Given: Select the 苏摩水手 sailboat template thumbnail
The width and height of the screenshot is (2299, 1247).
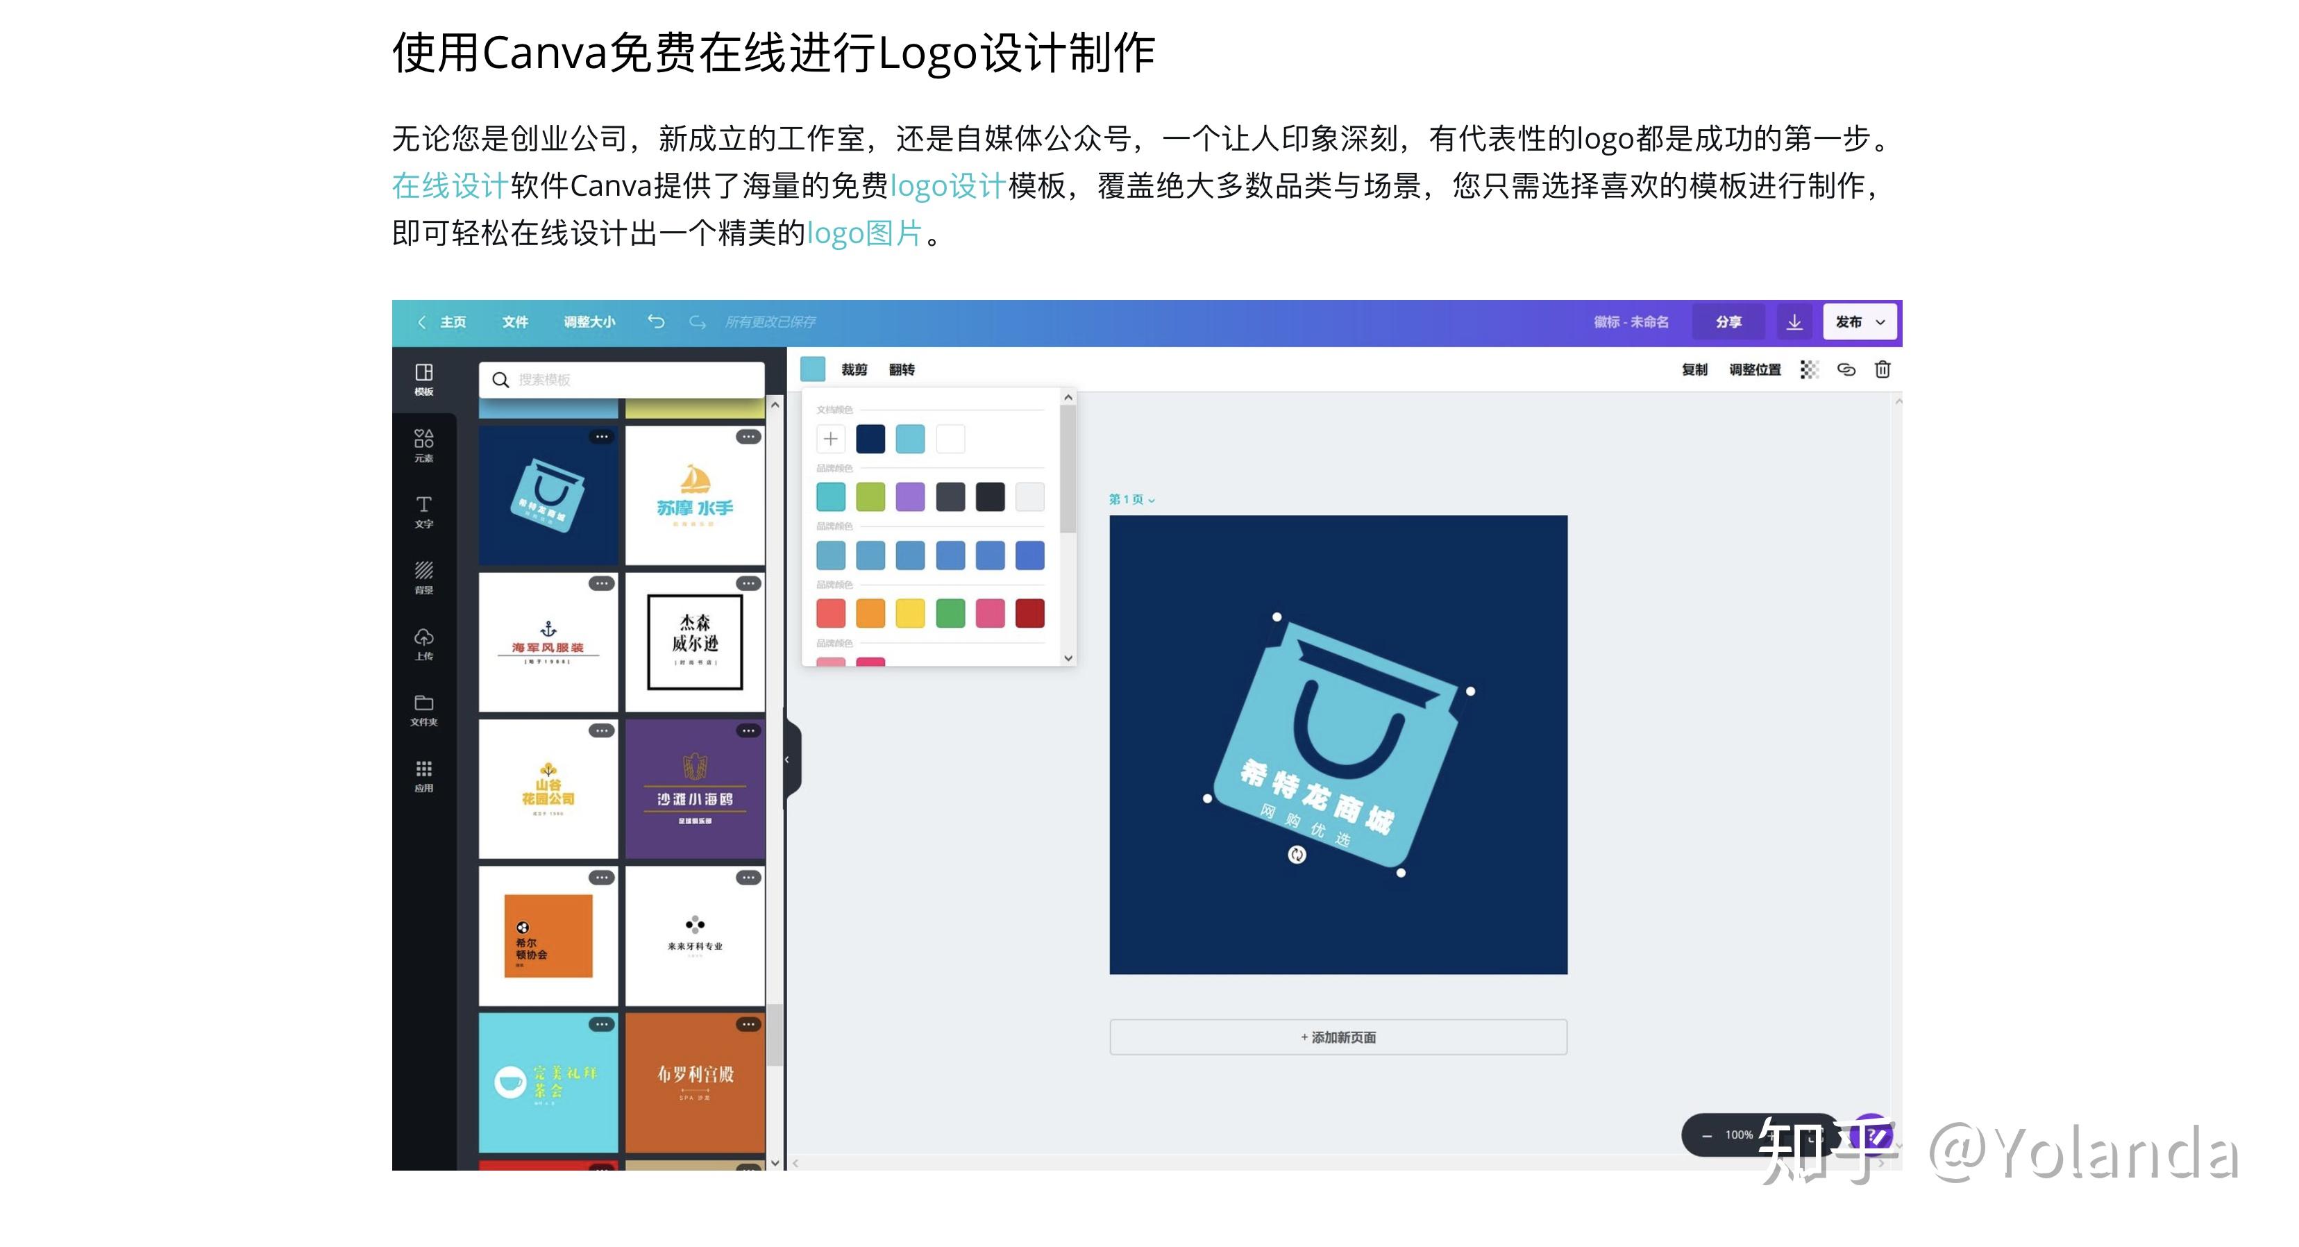Looking at the screenshot, I should tap(694, 496).
